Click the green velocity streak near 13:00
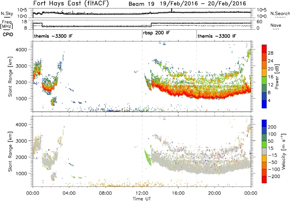Screen dimensions: 290x201 coord(148,157)
